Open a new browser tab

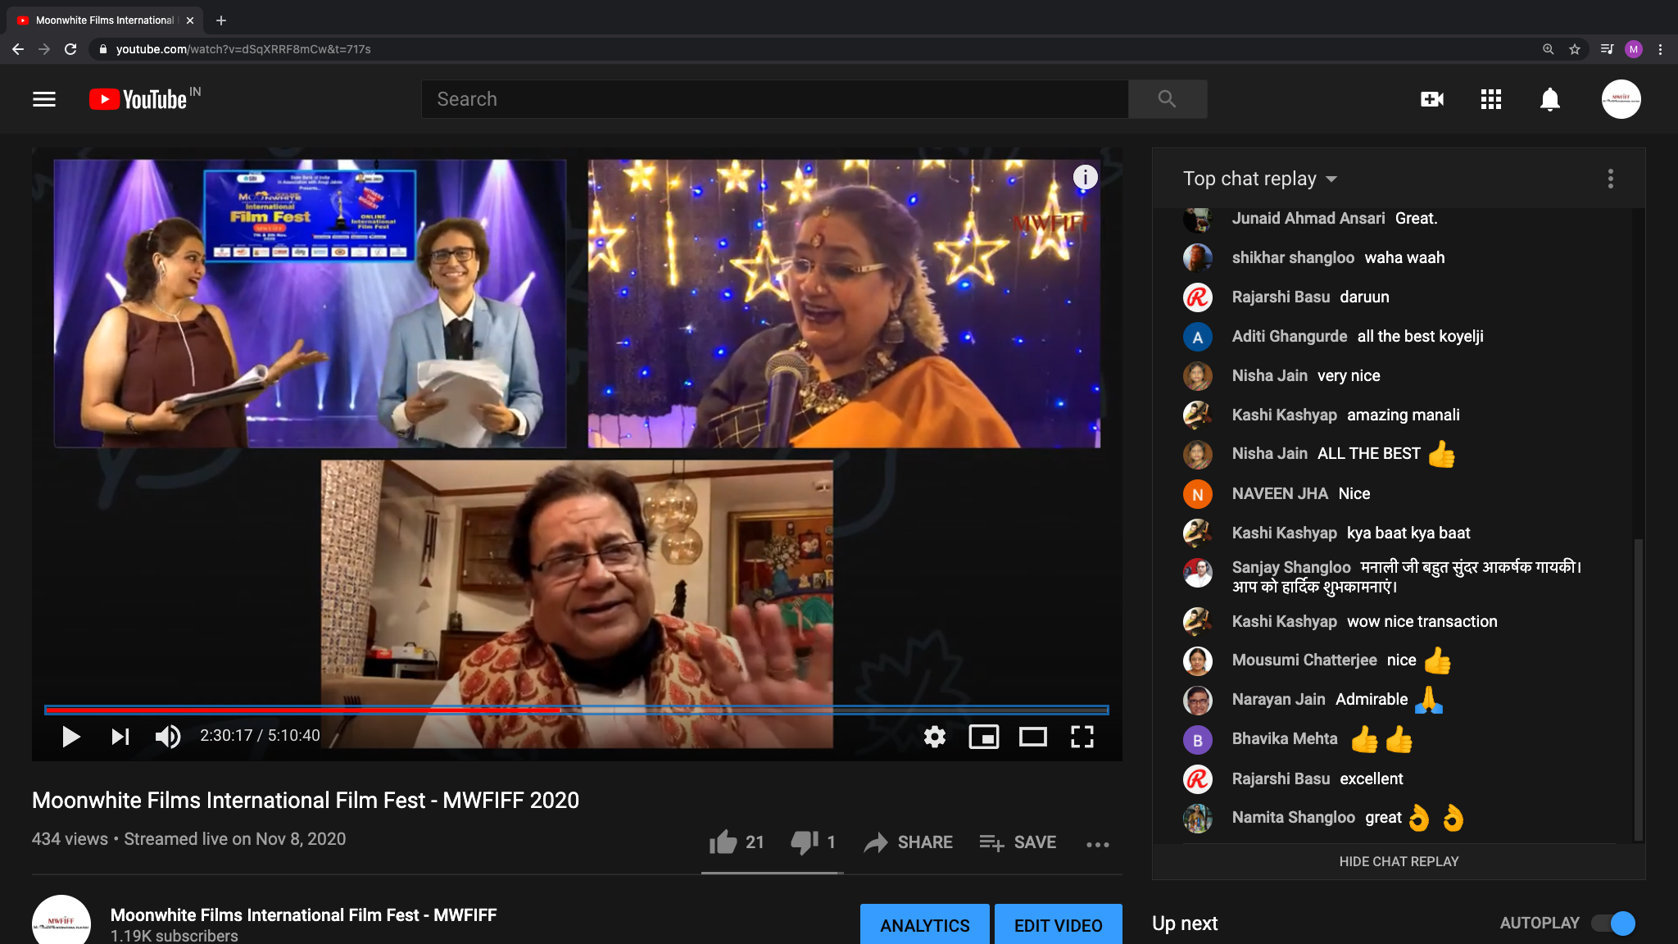(221, 20)
